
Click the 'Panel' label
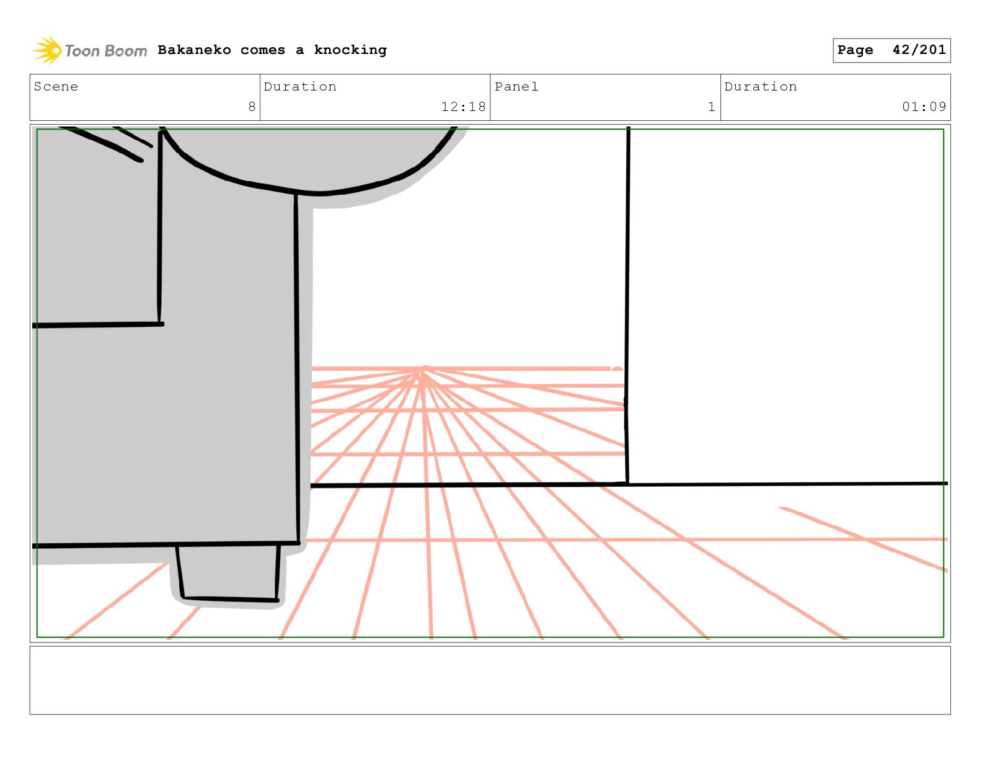pos(516,86)
